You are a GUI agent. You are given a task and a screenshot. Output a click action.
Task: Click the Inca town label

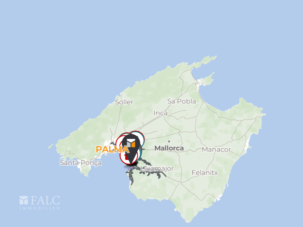[x=160, y=113]
